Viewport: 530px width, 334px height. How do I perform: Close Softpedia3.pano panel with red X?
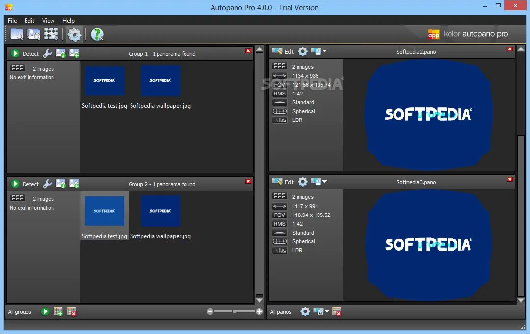tap(510, 179)
